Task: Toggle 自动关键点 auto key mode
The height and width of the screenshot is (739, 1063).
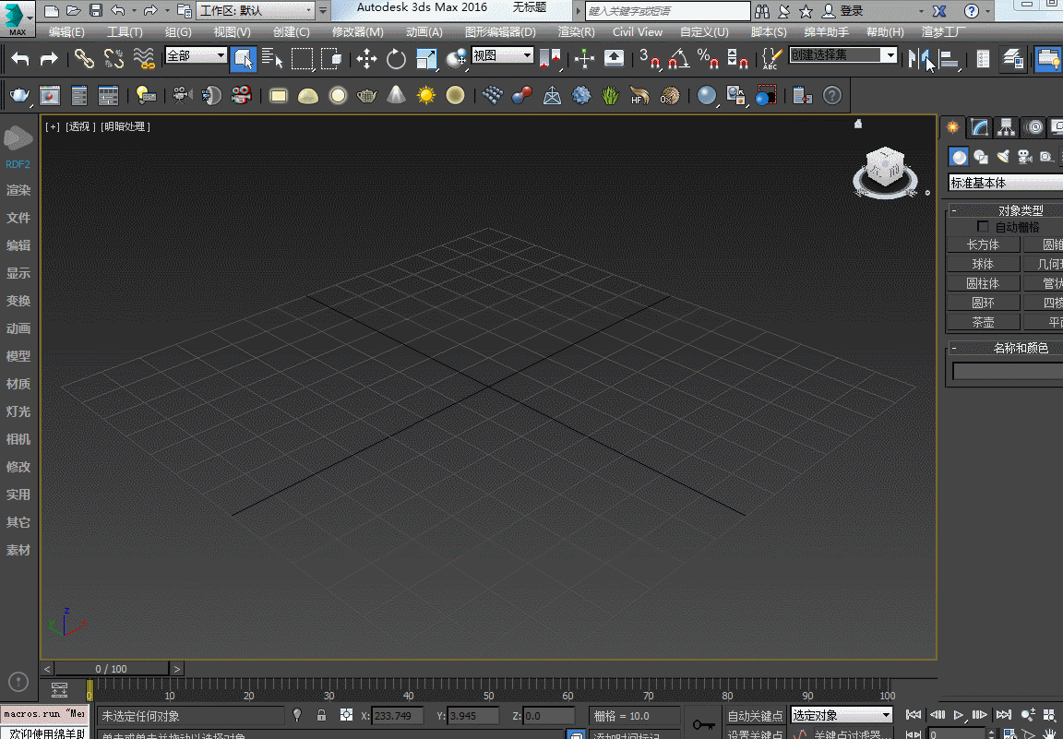Action: [755, 716]
